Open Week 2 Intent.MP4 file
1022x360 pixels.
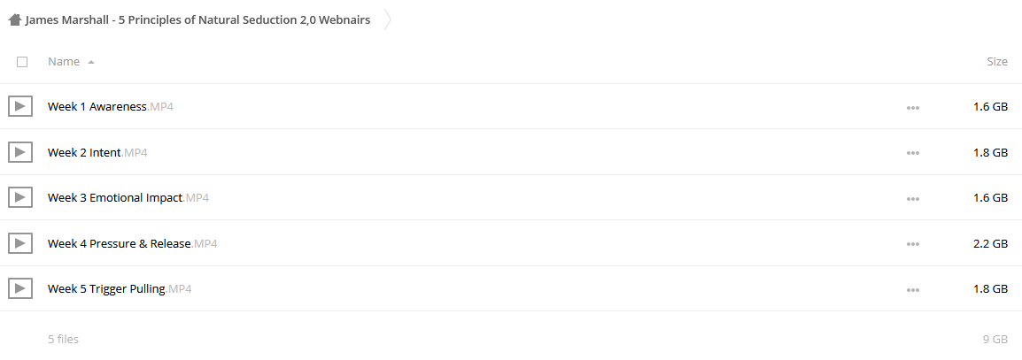(97, 152)
